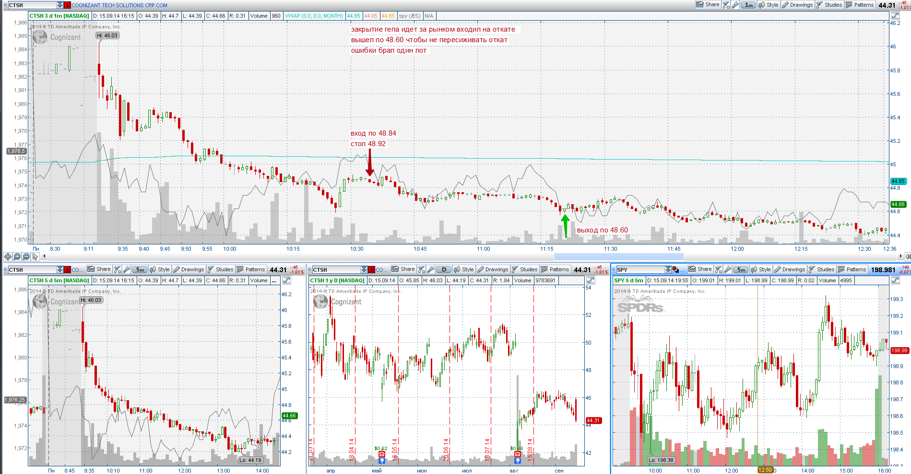Viewport: 911px width, 474px height.
Task: Select the pan crosshair tool below top chart
Action: coord(8,256)
